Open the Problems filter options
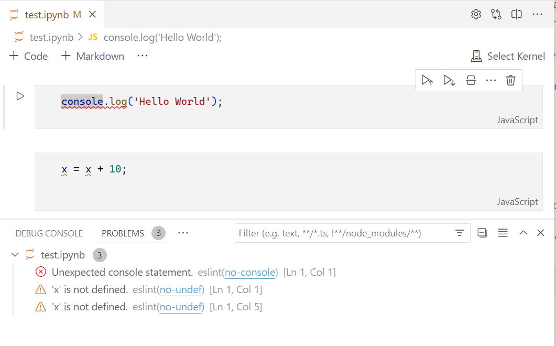Viewport: 556px width, 346px height. [460, 233]
